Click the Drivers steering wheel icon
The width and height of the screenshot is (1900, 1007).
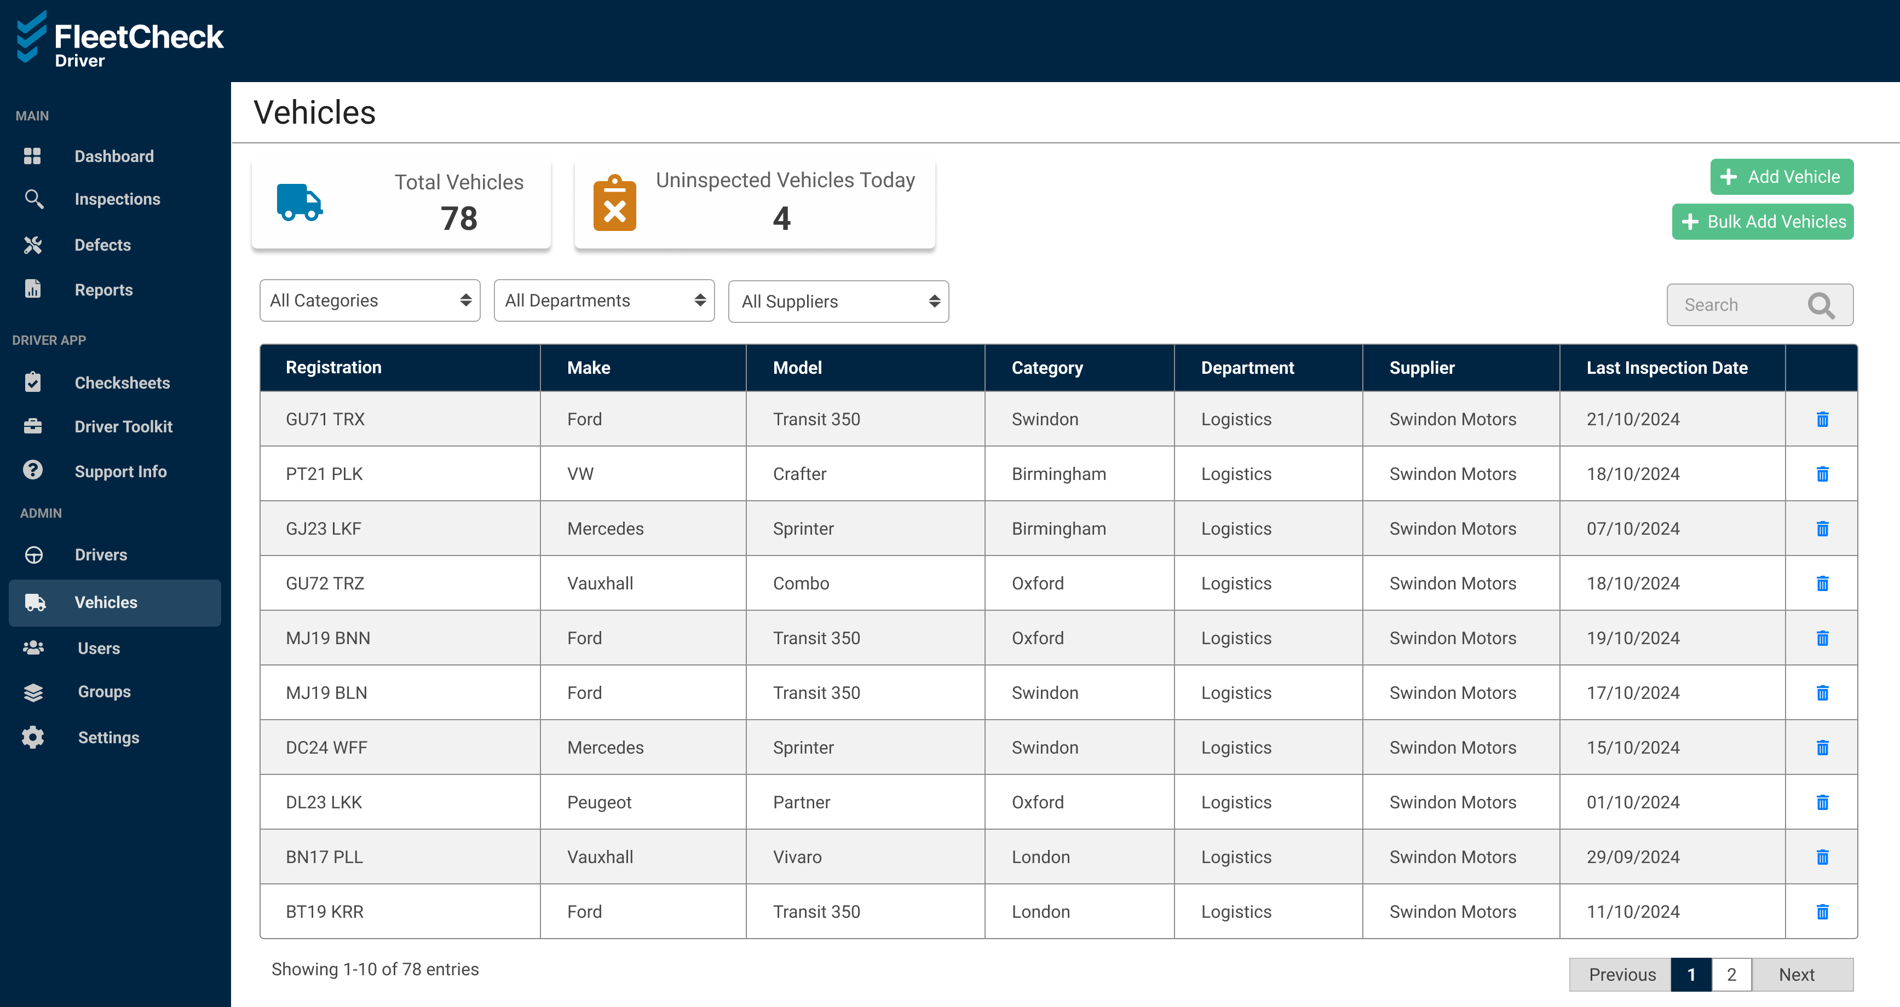click(x=34, y=554)
